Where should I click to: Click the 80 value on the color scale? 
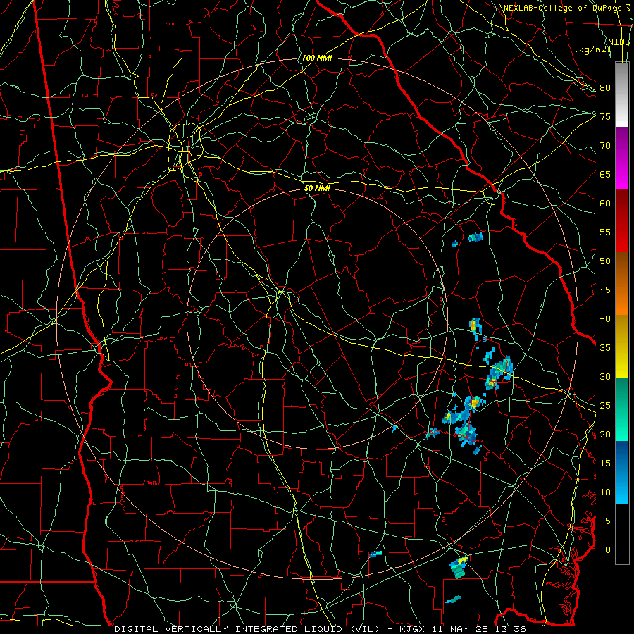(x=605, y=88)
